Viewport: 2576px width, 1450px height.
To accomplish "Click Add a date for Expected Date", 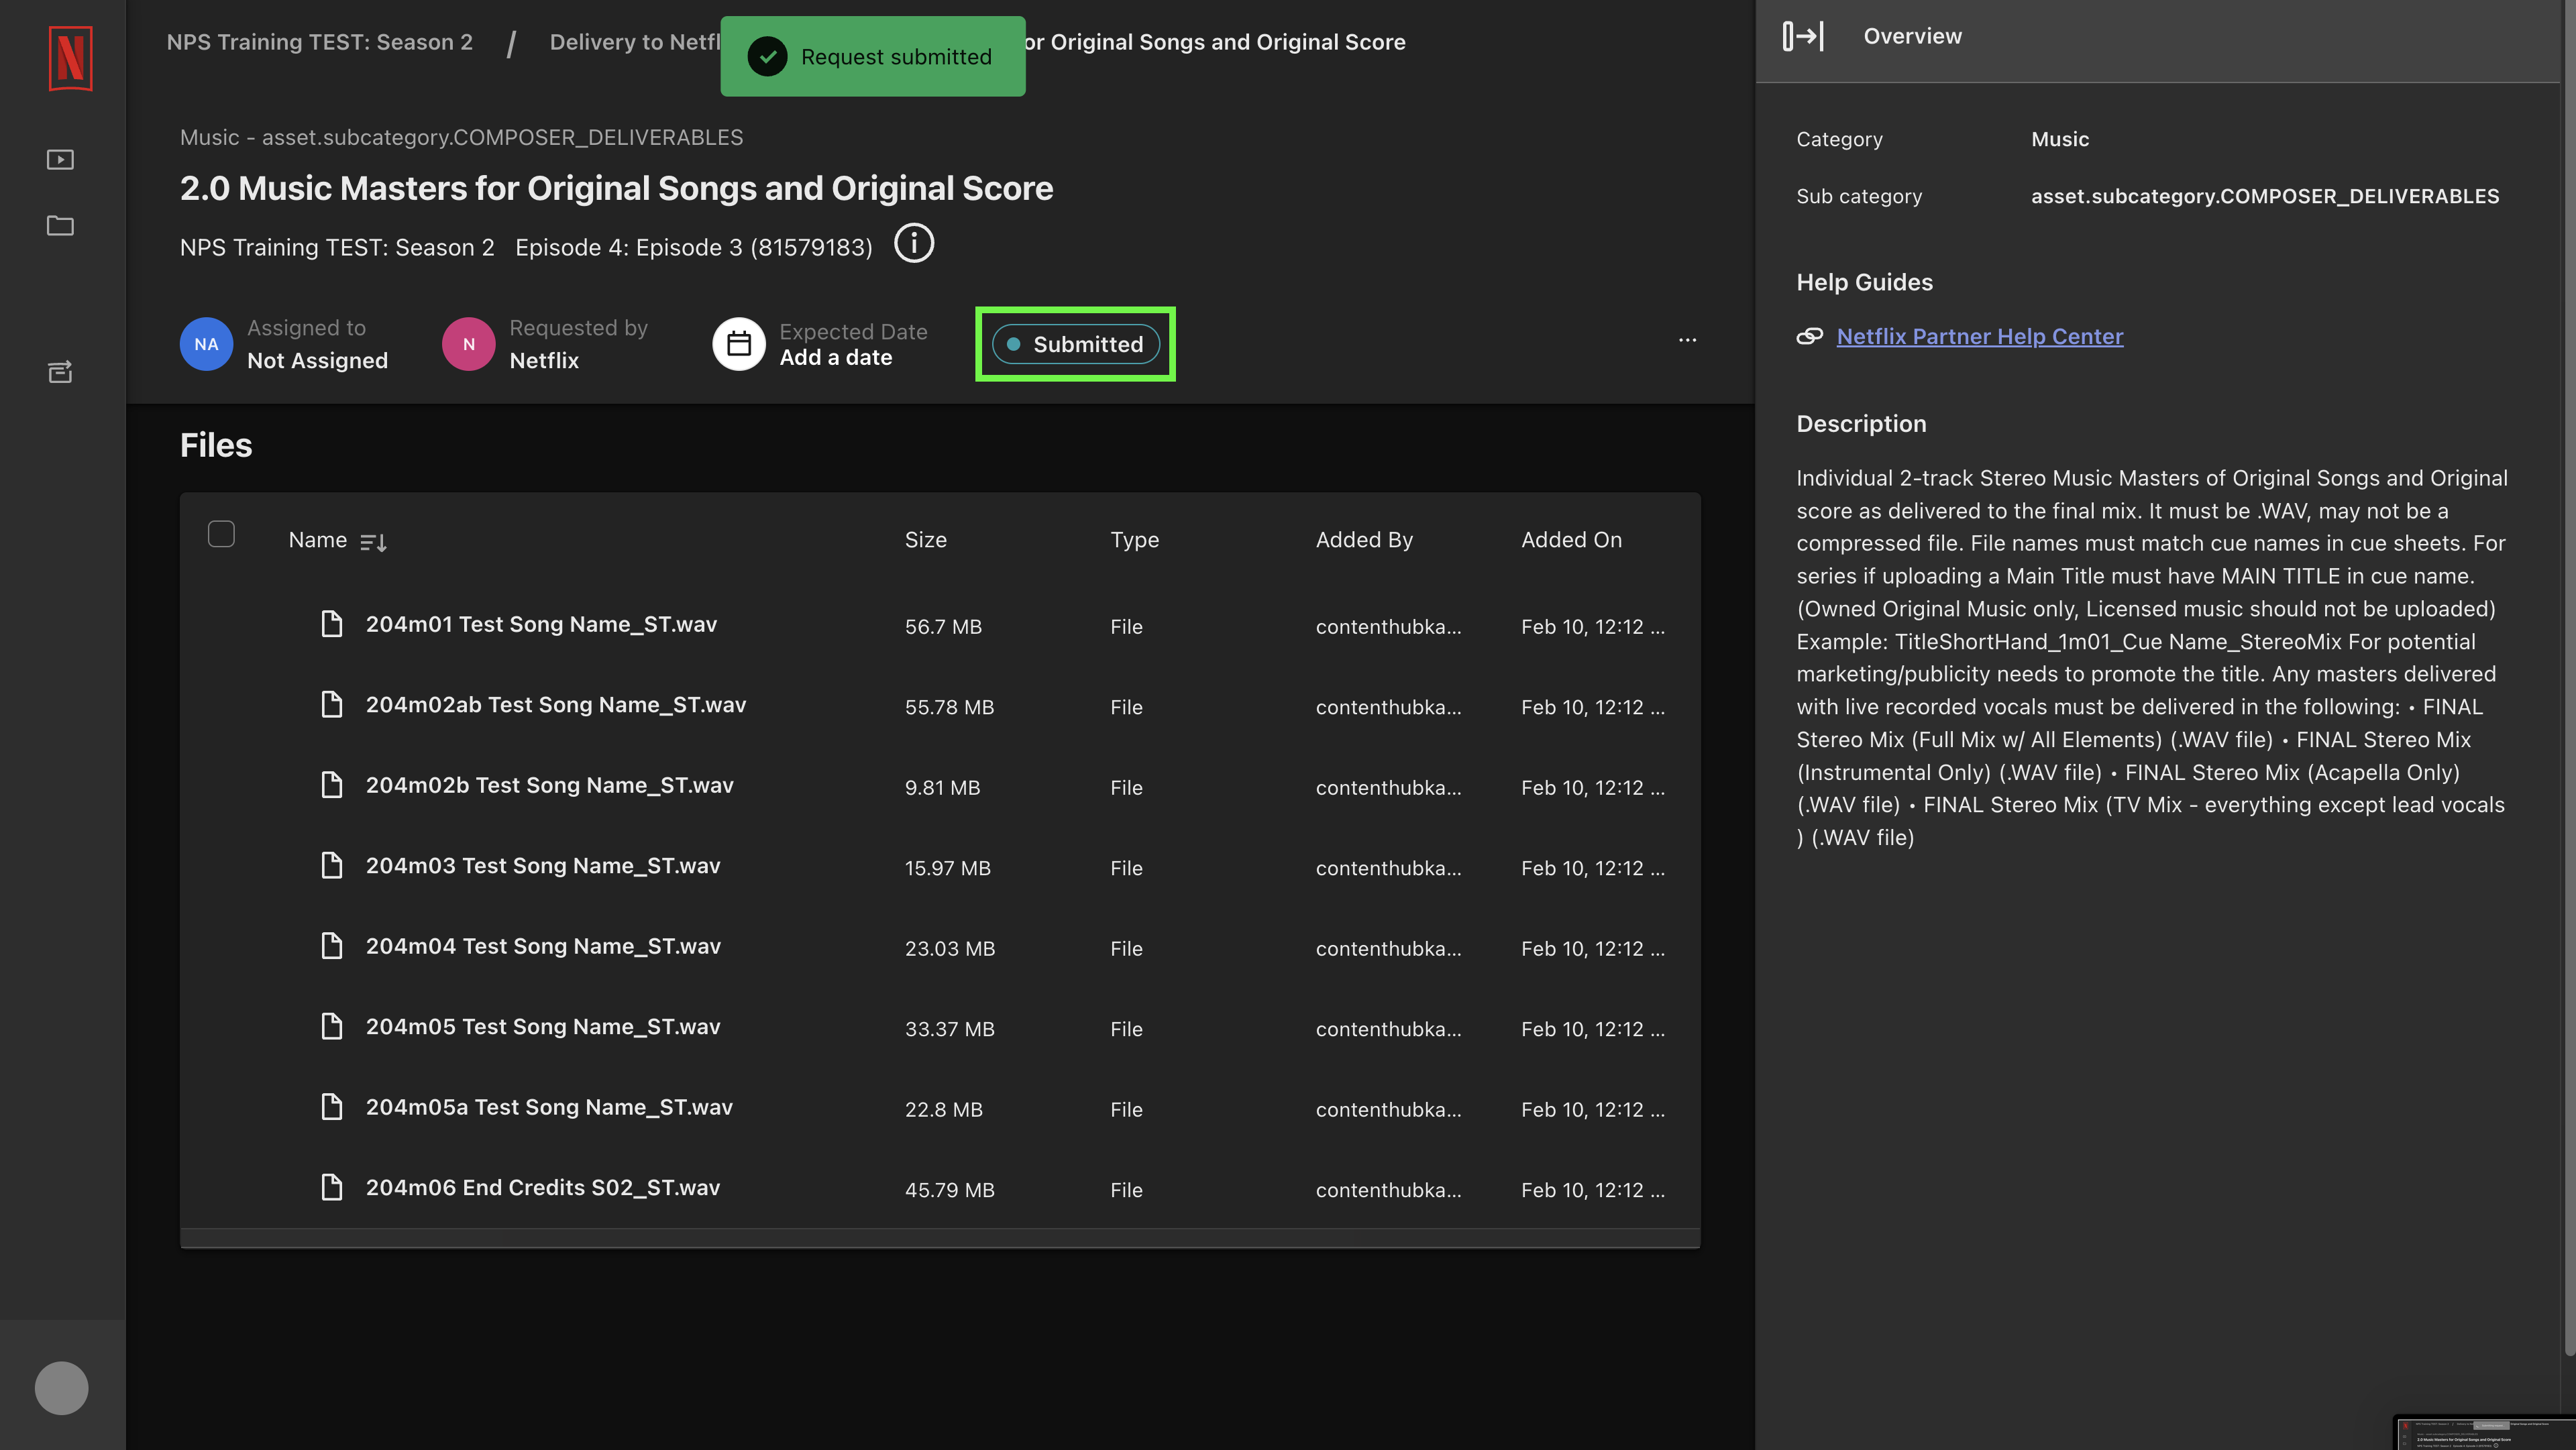I will (835, 357).
